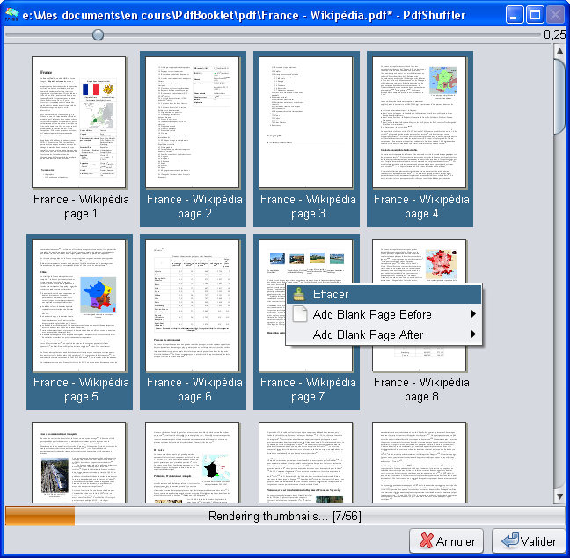Click the 'page 2' label text
This screenshot has width=570, height=558.
(x=194, y=214)
